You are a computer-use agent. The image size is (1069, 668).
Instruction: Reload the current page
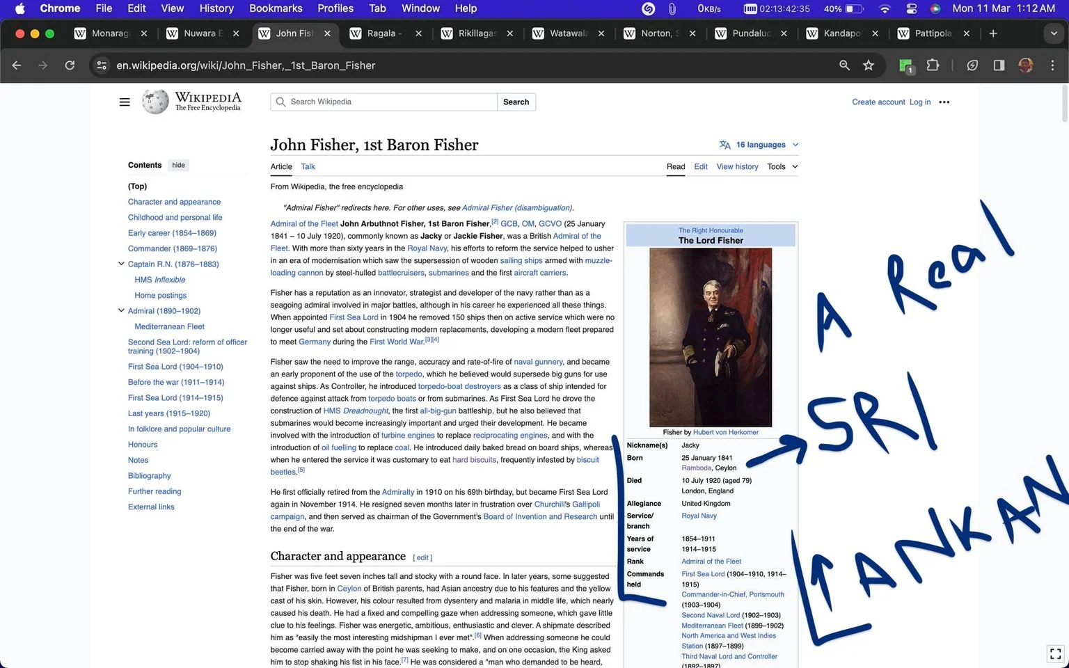pyautogui.click(x=70, y=65)
